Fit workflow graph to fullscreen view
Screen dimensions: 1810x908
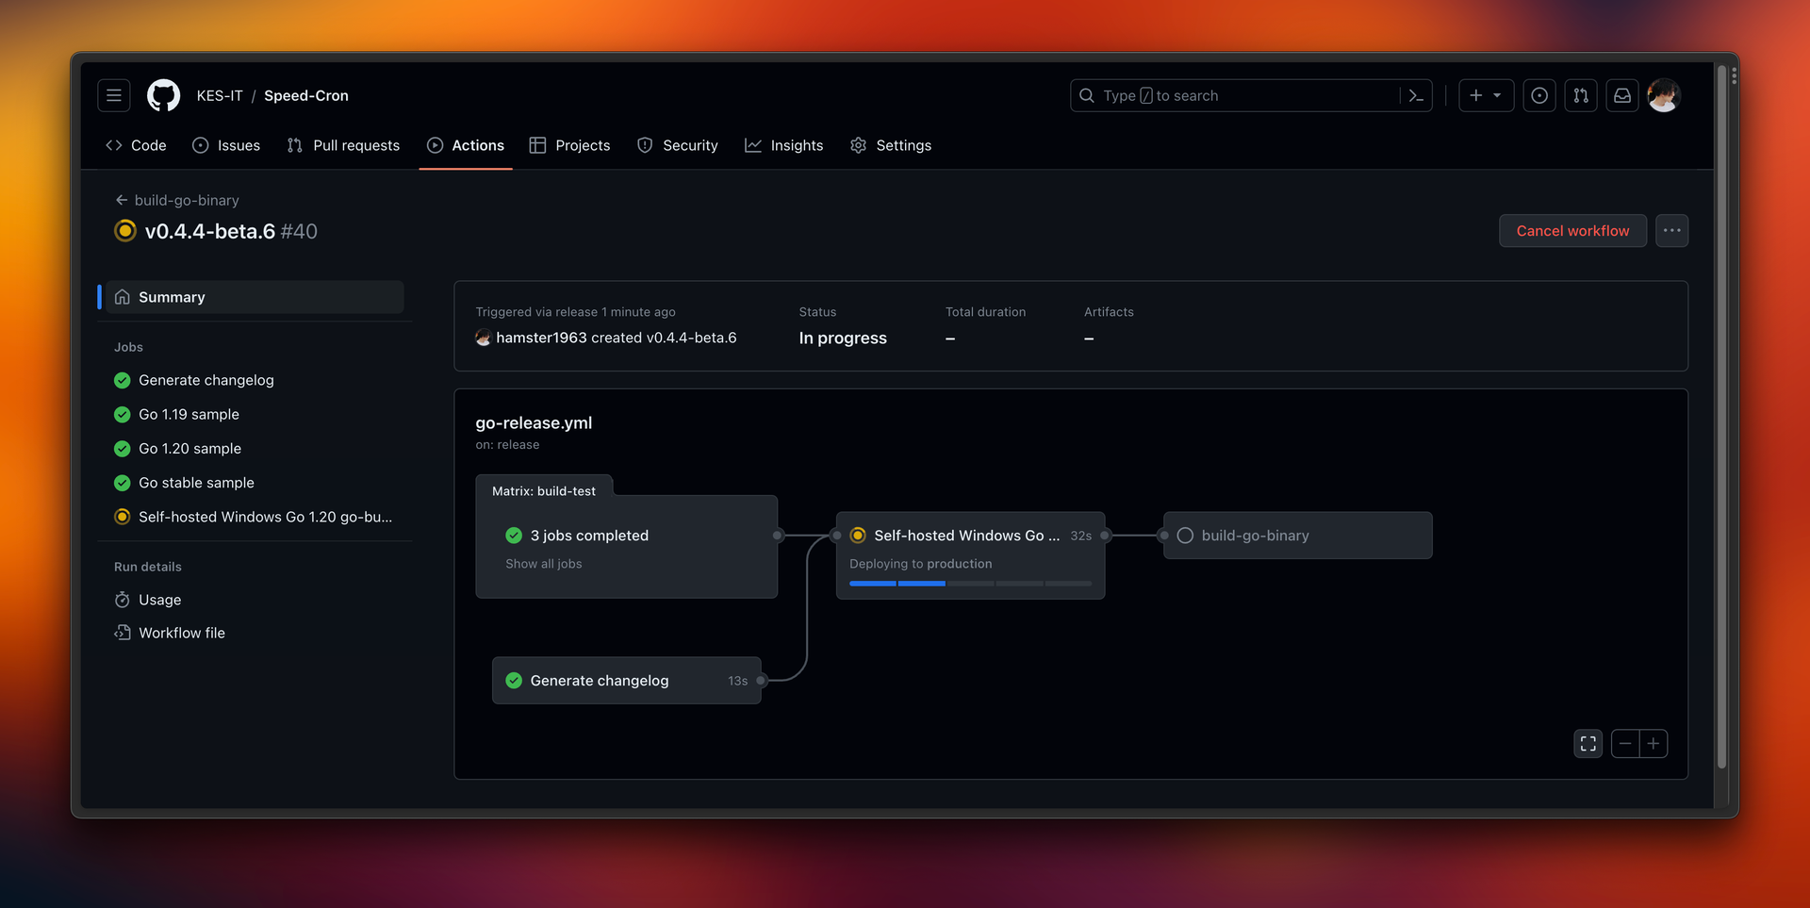pos(1588,744)
